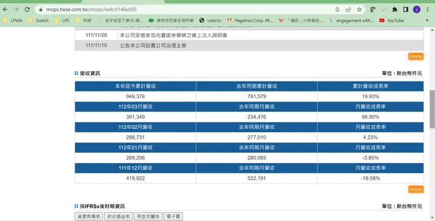Open the 綜合損益表 income statement button

tap(119, 216)
